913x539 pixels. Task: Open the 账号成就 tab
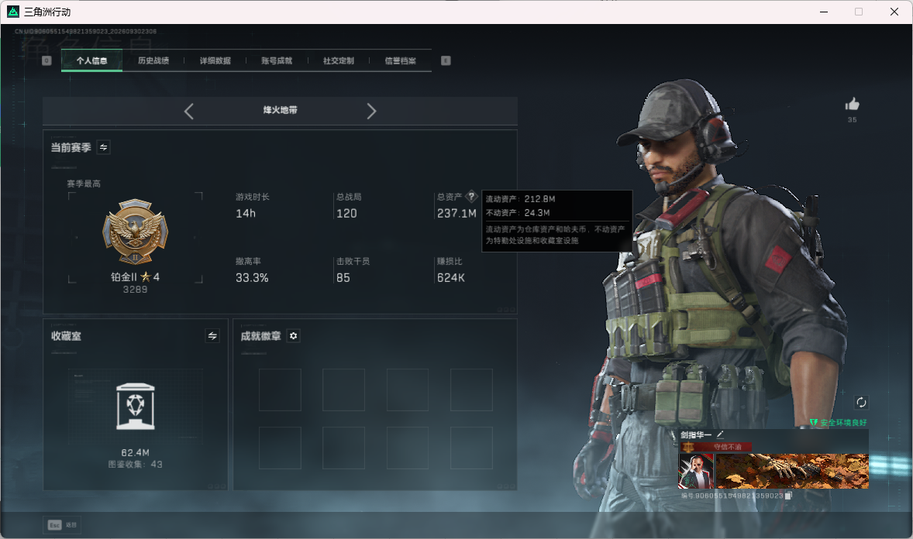[x=277, y=60]
